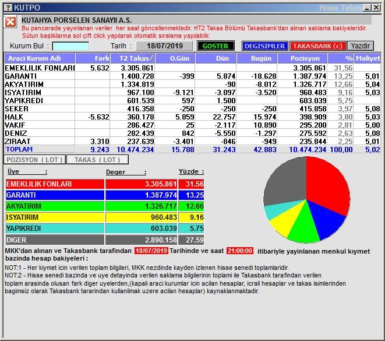Click the cyan YAPIKREDI legend bar
Screen dimensions: 385x341
pyautogui.click(x=55, y=228)
